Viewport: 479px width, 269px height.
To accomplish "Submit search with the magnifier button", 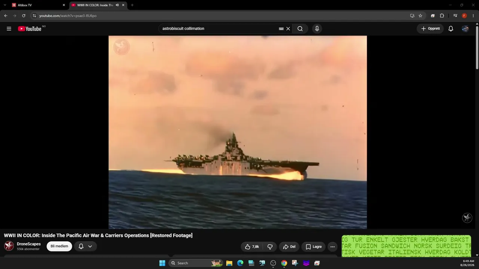I will pos(300,29).
